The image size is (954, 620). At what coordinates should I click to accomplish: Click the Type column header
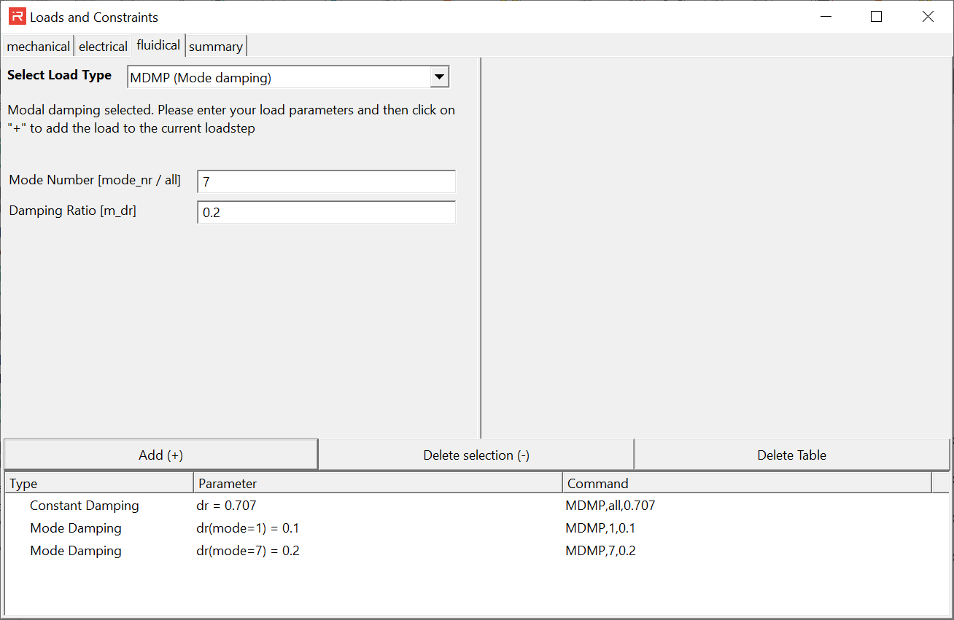click(99, 483)
